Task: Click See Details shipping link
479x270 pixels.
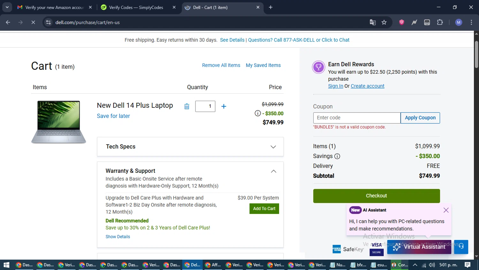Action: 232,40
